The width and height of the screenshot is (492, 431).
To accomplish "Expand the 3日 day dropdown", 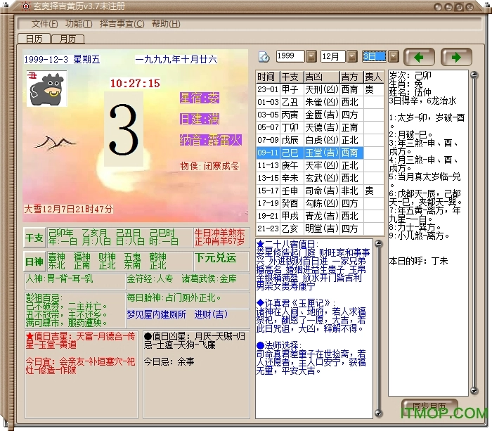I will (393, 56).
